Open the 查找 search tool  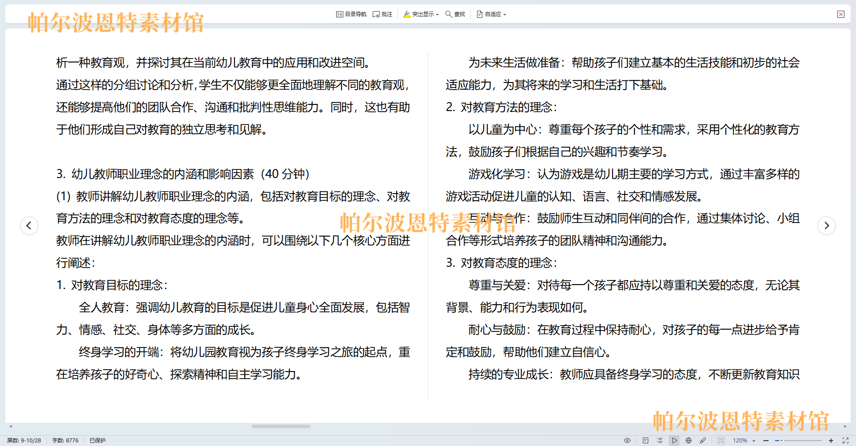coord(455,14)
